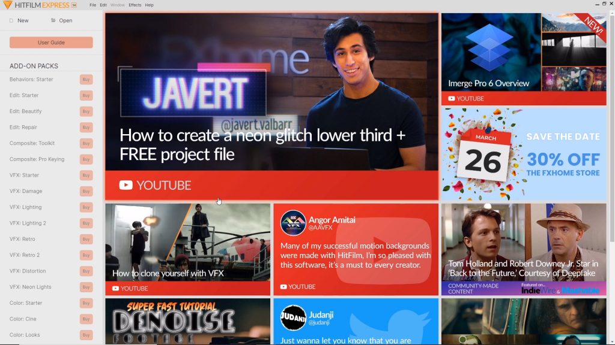Image resolution: width=615 pixels, height=345 pixels.
Task: Open the March 26 30% off promo
Action: coord(524,154)
